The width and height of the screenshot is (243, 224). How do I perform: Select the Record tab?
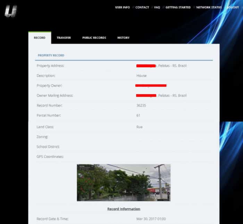coord(40,38)
